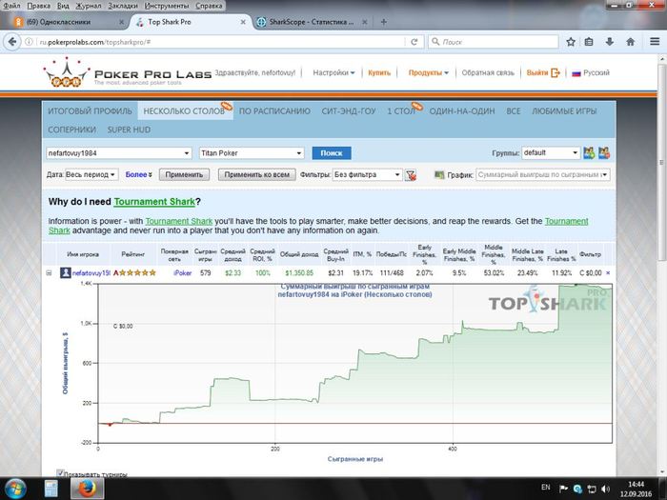Click the first group management icon
The height and width of the screenshot is (500, 667).
pyautogui.click(x=589, y=153)
